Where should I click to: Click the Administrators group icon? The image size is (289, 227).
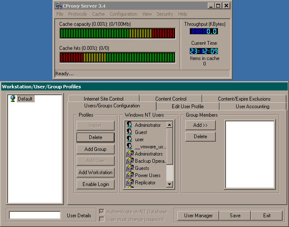point(130,153)
